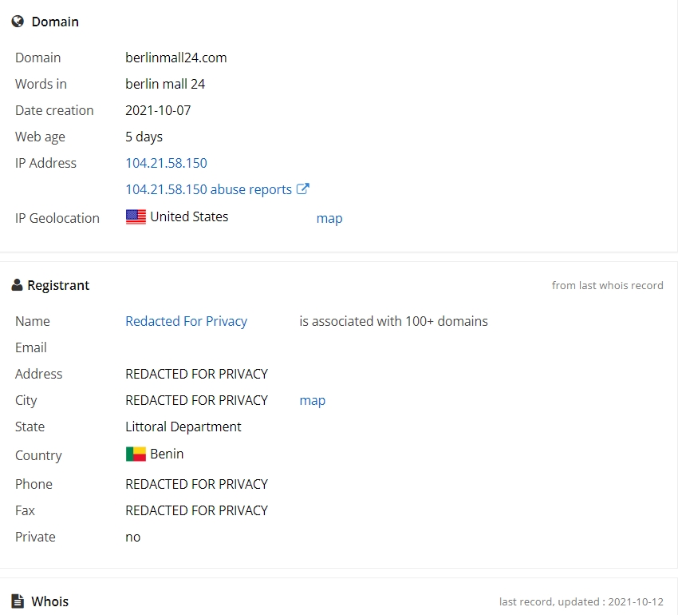Click the Domain section heading
Screen dimensions: 678x615
[55, 22]
